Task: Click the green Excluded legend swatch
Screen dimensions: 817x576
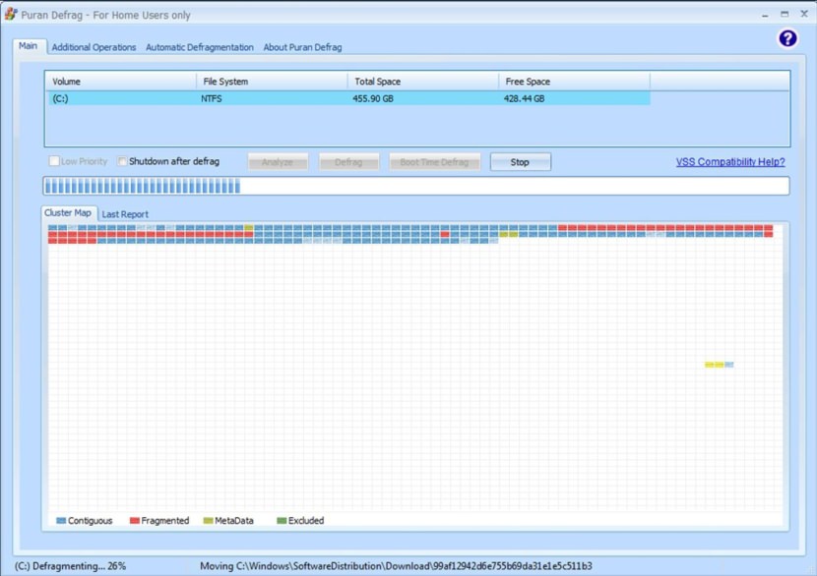Action: point(282,521)
